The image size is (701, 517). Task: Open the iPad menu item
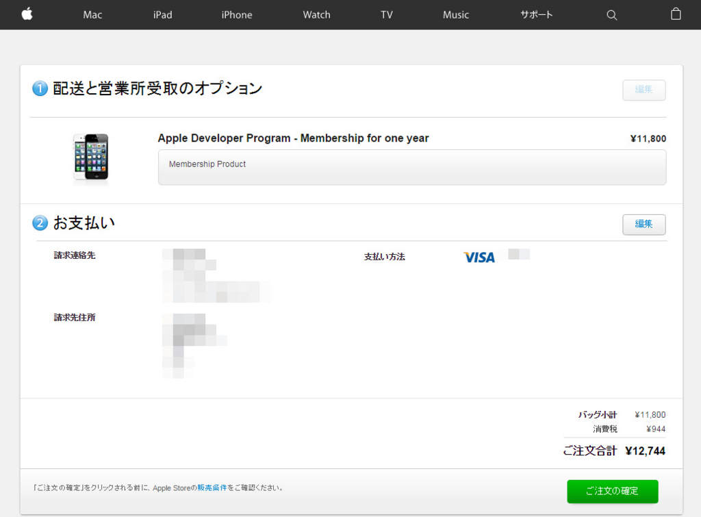click(x=163, y=15)
